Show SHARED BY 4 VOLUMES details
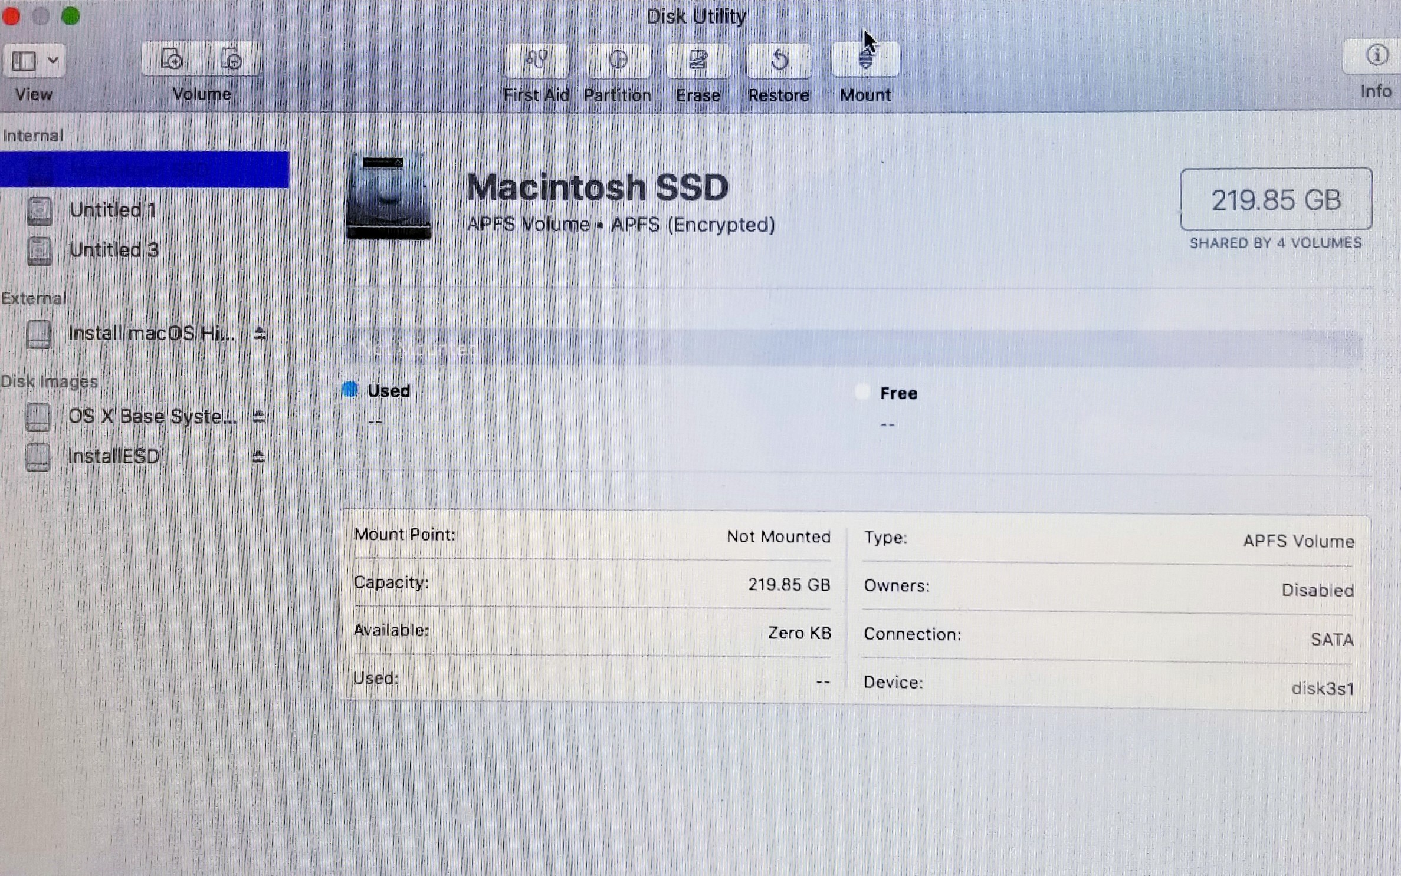The width and height of the screenshot is (1401, 876). [1276, 242]
